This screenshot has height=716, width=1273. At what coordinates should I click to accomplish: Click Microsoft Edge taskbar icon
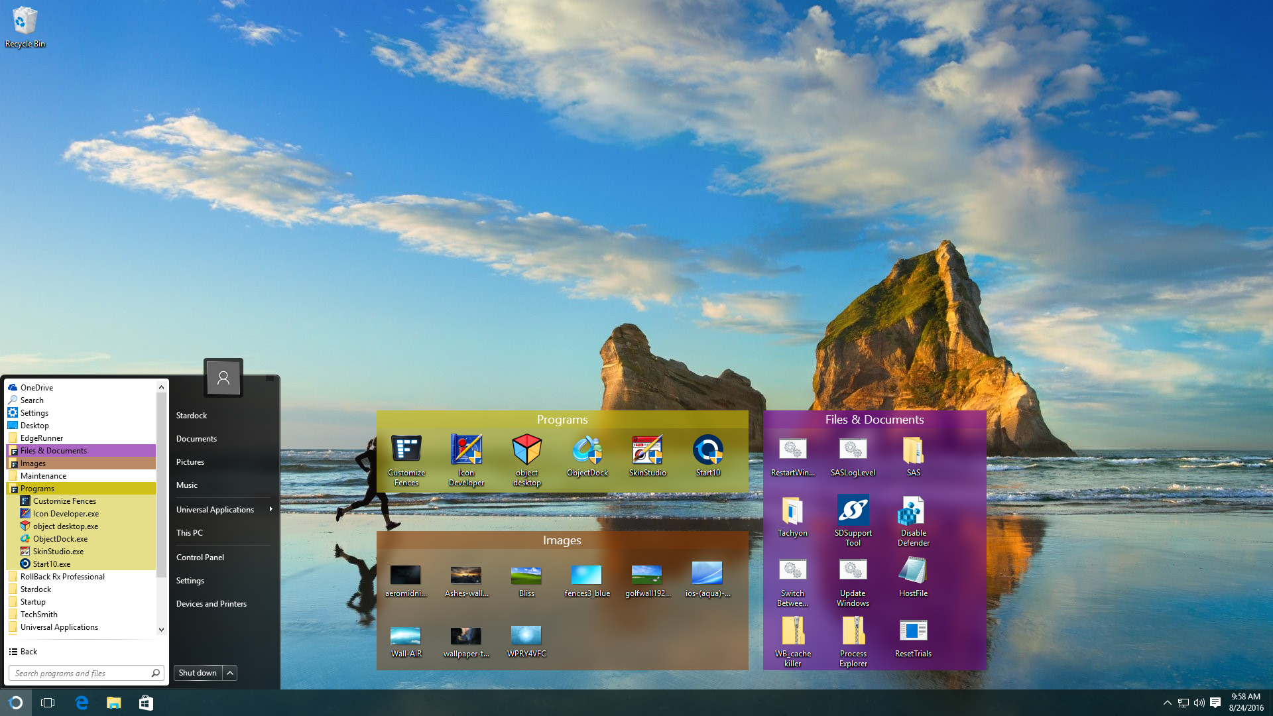point(82,703)
